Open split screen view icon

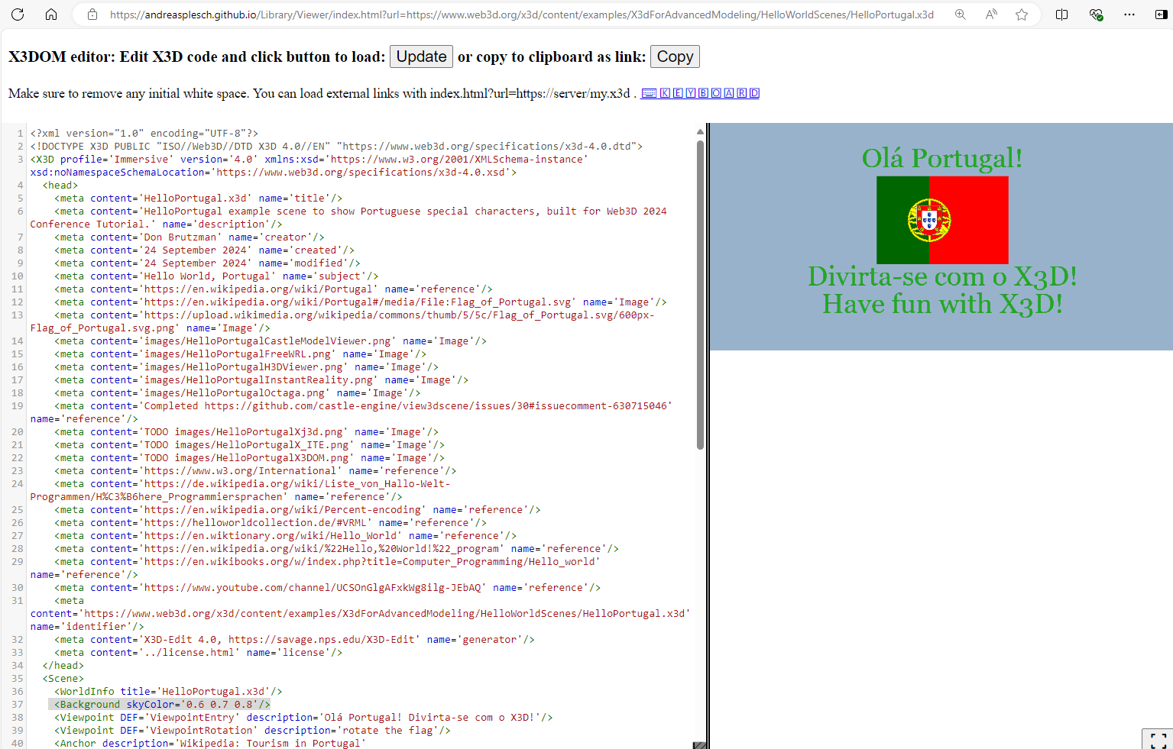tap(1061, 15)
